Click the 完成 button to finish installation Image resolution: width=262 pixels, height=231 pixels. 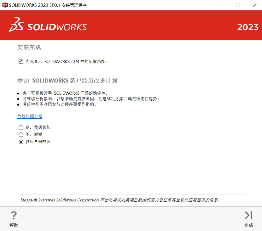248,220
